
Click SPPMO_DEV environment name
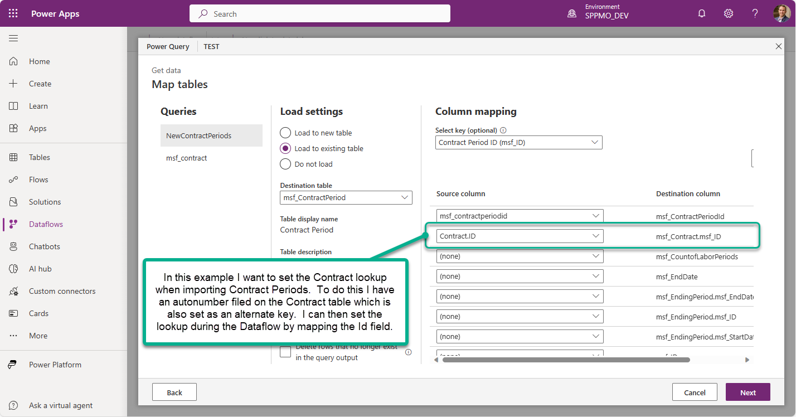click(x=606, y=16)
